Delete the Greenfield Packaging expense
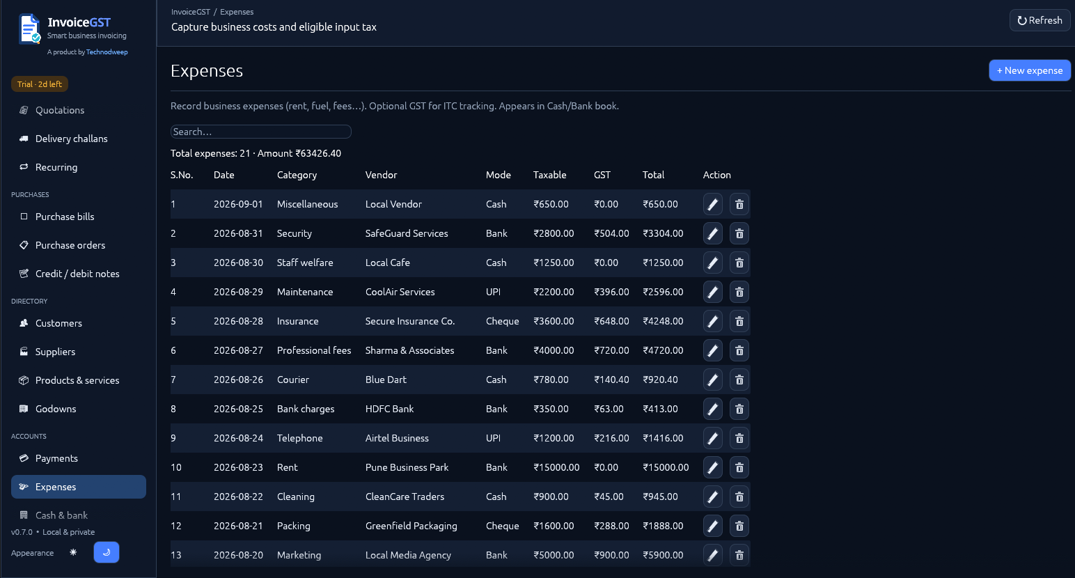 (739, 526)
